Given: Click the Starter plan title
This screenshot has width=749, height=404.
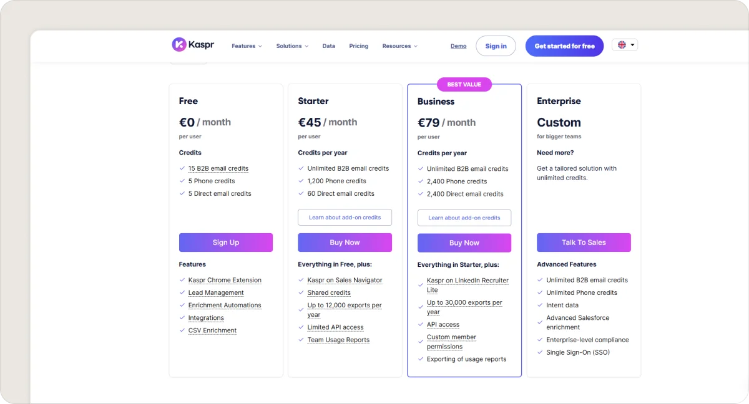Looking at the screenshot, I should [x=313, y=101].
